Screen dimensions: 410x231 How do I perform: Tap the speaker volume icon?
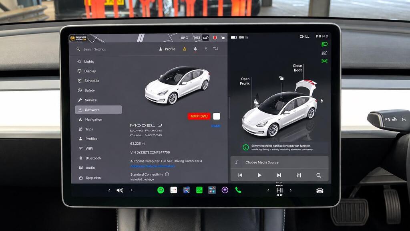pos(120,190)
